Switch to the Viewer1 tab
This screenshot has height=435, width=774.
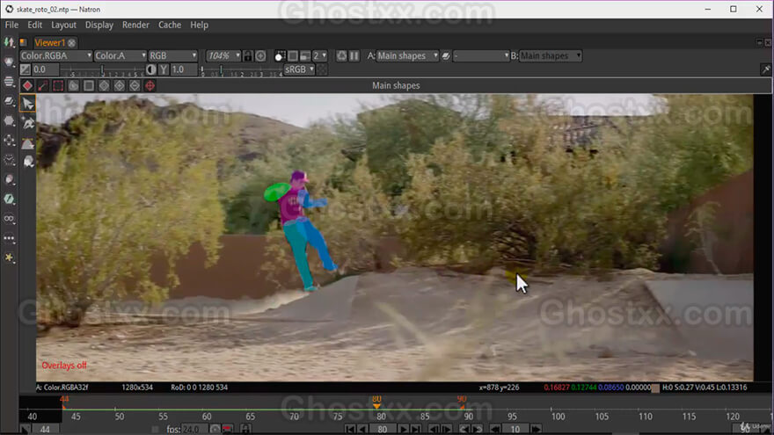(x=49, y=43)
